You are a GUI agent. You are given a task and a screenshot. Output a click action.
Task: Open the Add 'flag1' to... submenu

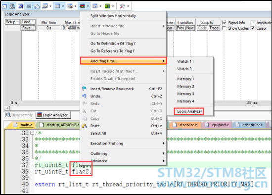[x=123, y=61]
